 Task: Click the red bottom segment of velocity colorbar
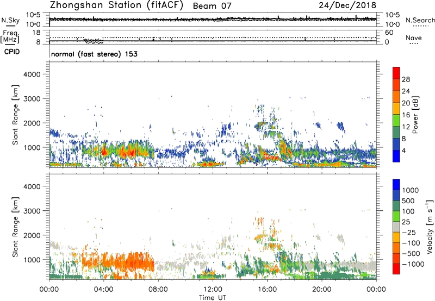[x=396, y=269]
